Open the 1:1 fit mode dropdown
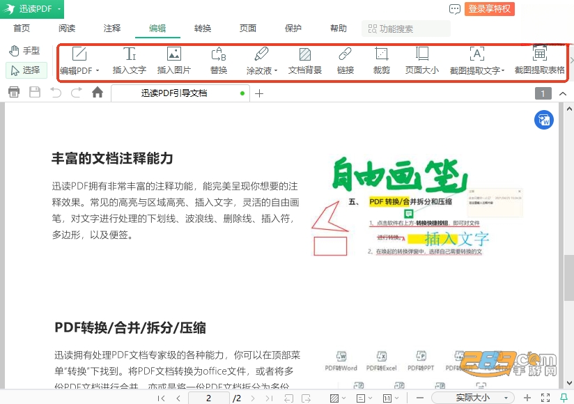The width and height of the screenshot is (574, 404). tap(391, 398)
